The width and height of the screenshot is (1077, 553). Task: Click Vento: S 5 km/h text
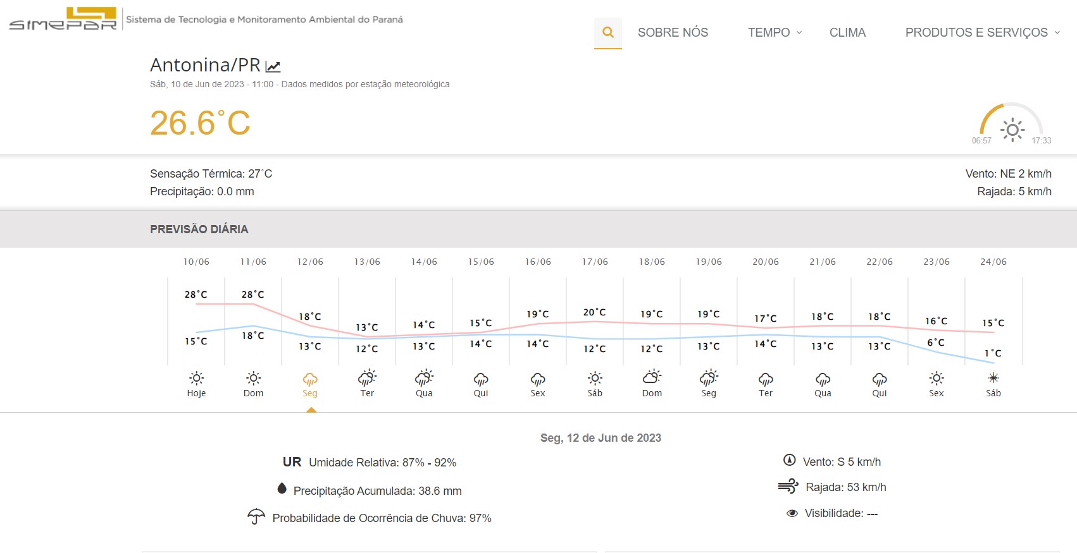pyautogui.click(x=842, y=462)
